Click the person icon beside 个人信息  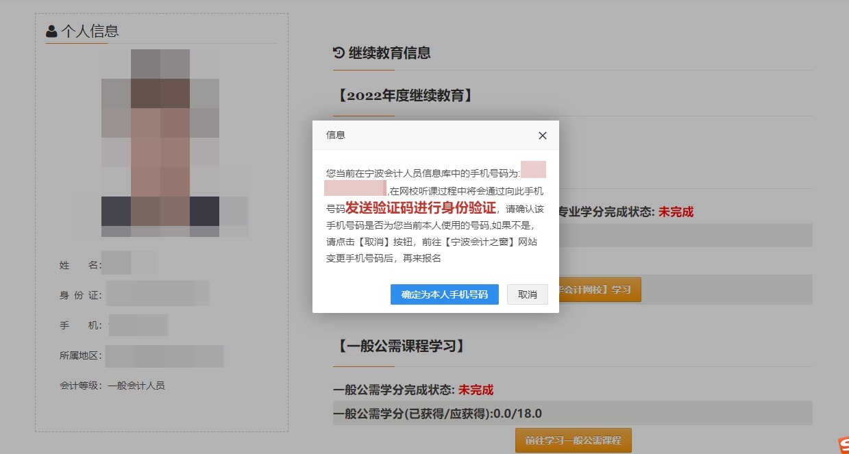(51, 31)
